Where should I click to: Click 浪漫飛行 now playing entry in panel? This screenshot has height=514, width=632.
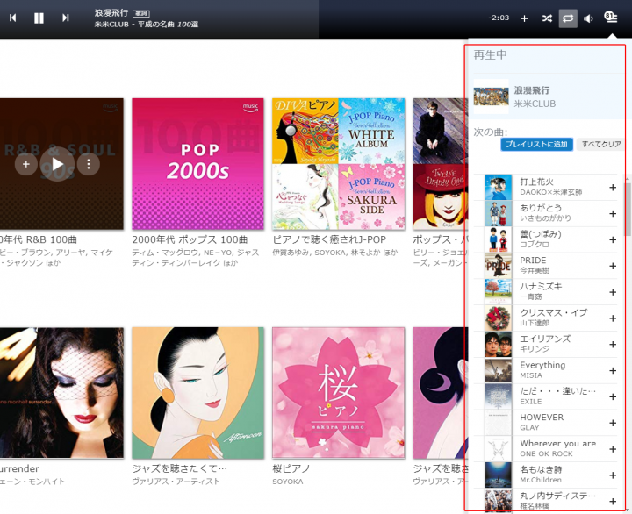point(548,96)
